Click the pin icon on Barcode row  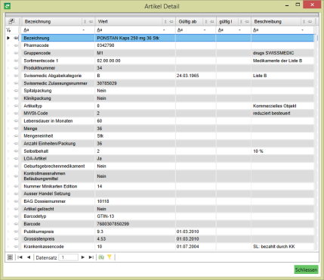(16, 224)
